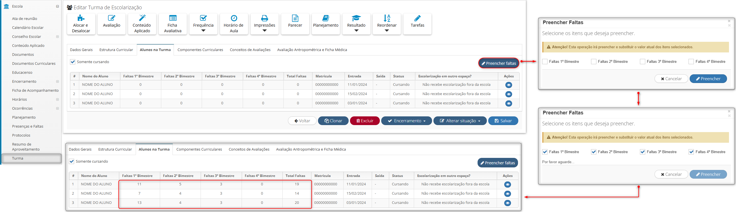Click the Clonar button
Viewport: 736px width, 212px height.
tap(333, 121)
